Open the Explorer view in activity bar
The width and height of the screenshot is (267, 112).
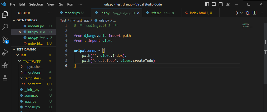coord(5,14)
